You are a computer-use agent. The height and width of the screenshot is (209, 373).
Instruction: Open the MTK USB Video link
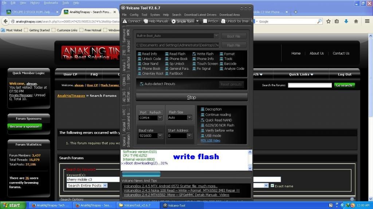[x=210, y=140]
